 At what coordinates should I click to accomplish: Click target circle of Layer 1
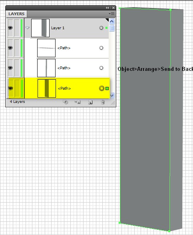point(101,28)
